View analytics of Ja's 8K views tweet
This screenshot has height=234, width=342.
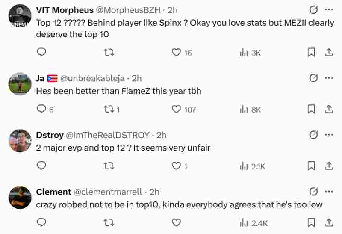tap(244, 109)
